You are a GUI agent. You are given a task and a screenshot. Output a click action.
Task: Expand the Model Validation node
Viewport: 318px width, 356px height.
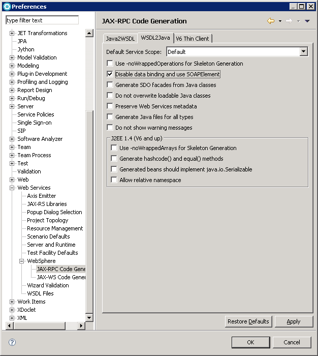tap(12, 57)
